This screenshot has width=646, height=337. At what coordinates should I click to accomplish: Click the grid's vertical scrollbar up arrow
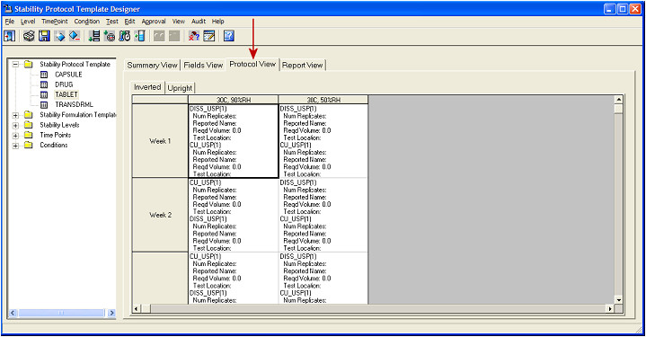tap(618, 100)
